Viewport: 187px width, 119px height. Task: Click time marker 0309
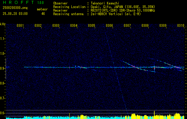pos(163,26)
